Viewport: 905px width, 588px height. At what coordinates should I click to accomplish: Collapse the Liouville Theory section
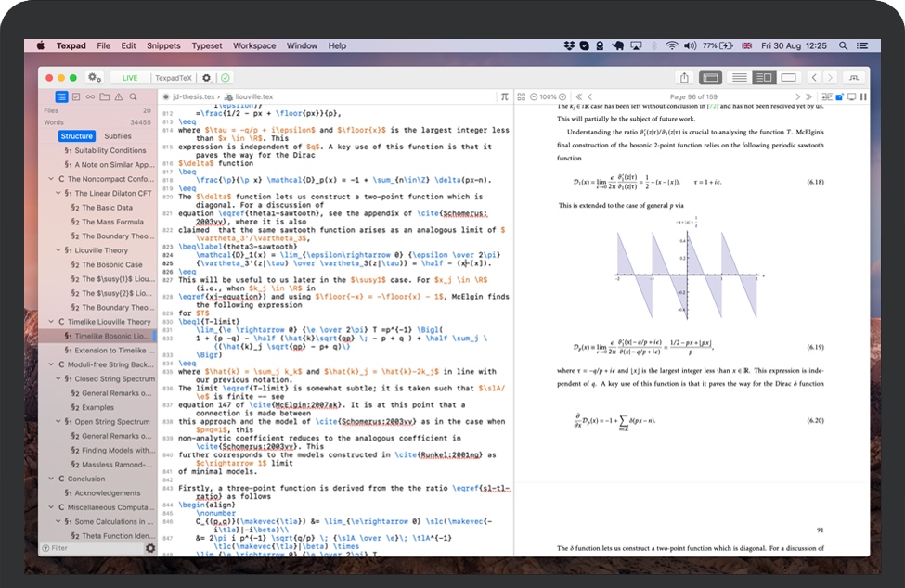click(x=58, y=250)
